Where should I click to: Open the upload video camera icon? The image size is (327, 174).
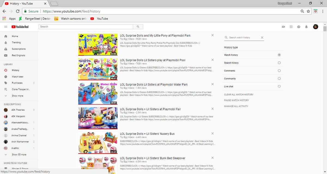point(283,27)
